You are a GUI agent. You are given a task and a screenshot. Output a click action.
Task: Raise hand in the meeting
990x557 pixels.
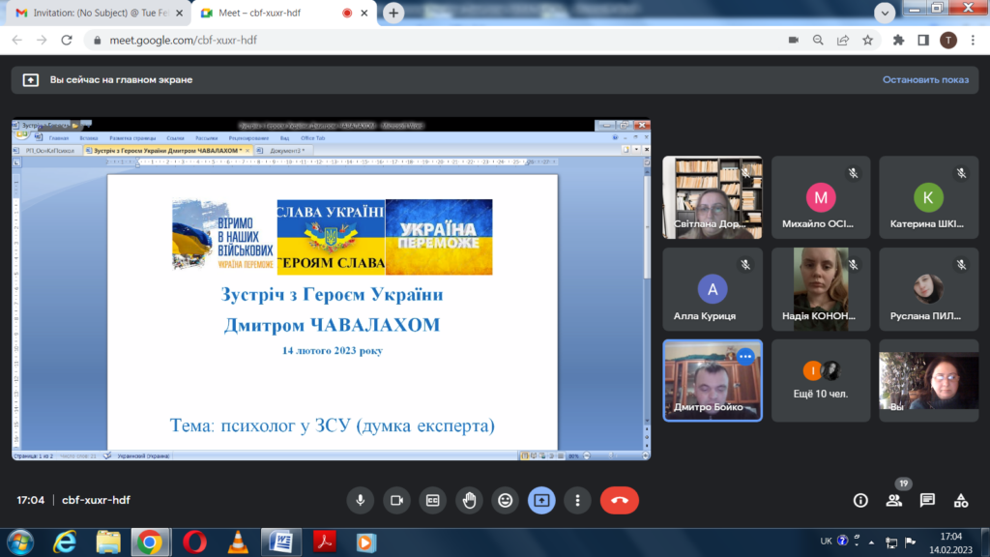click(x=469, y=500)
